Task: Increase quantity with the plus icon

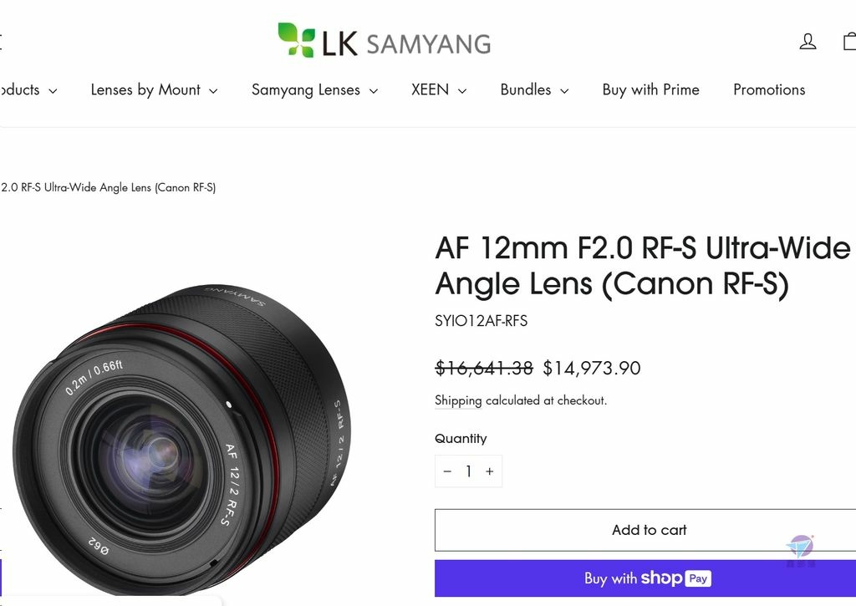Action: coord(490,471)
